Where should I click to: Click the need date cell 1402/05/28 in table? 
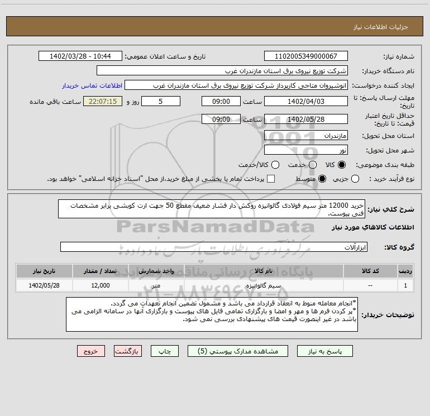point(44,285)
